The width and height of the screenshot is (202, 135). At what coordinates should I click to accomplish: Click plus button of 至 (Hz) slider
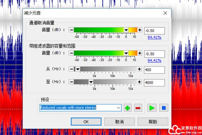pyautogui.click(x=139, y=82)
